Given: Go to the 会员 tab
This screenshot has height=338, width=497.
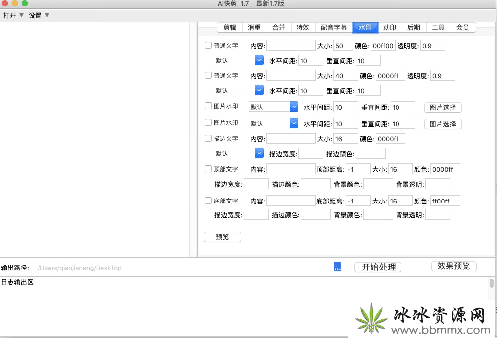Looking at the screenshot, I should pyautogui.click(x=462, y=28).
